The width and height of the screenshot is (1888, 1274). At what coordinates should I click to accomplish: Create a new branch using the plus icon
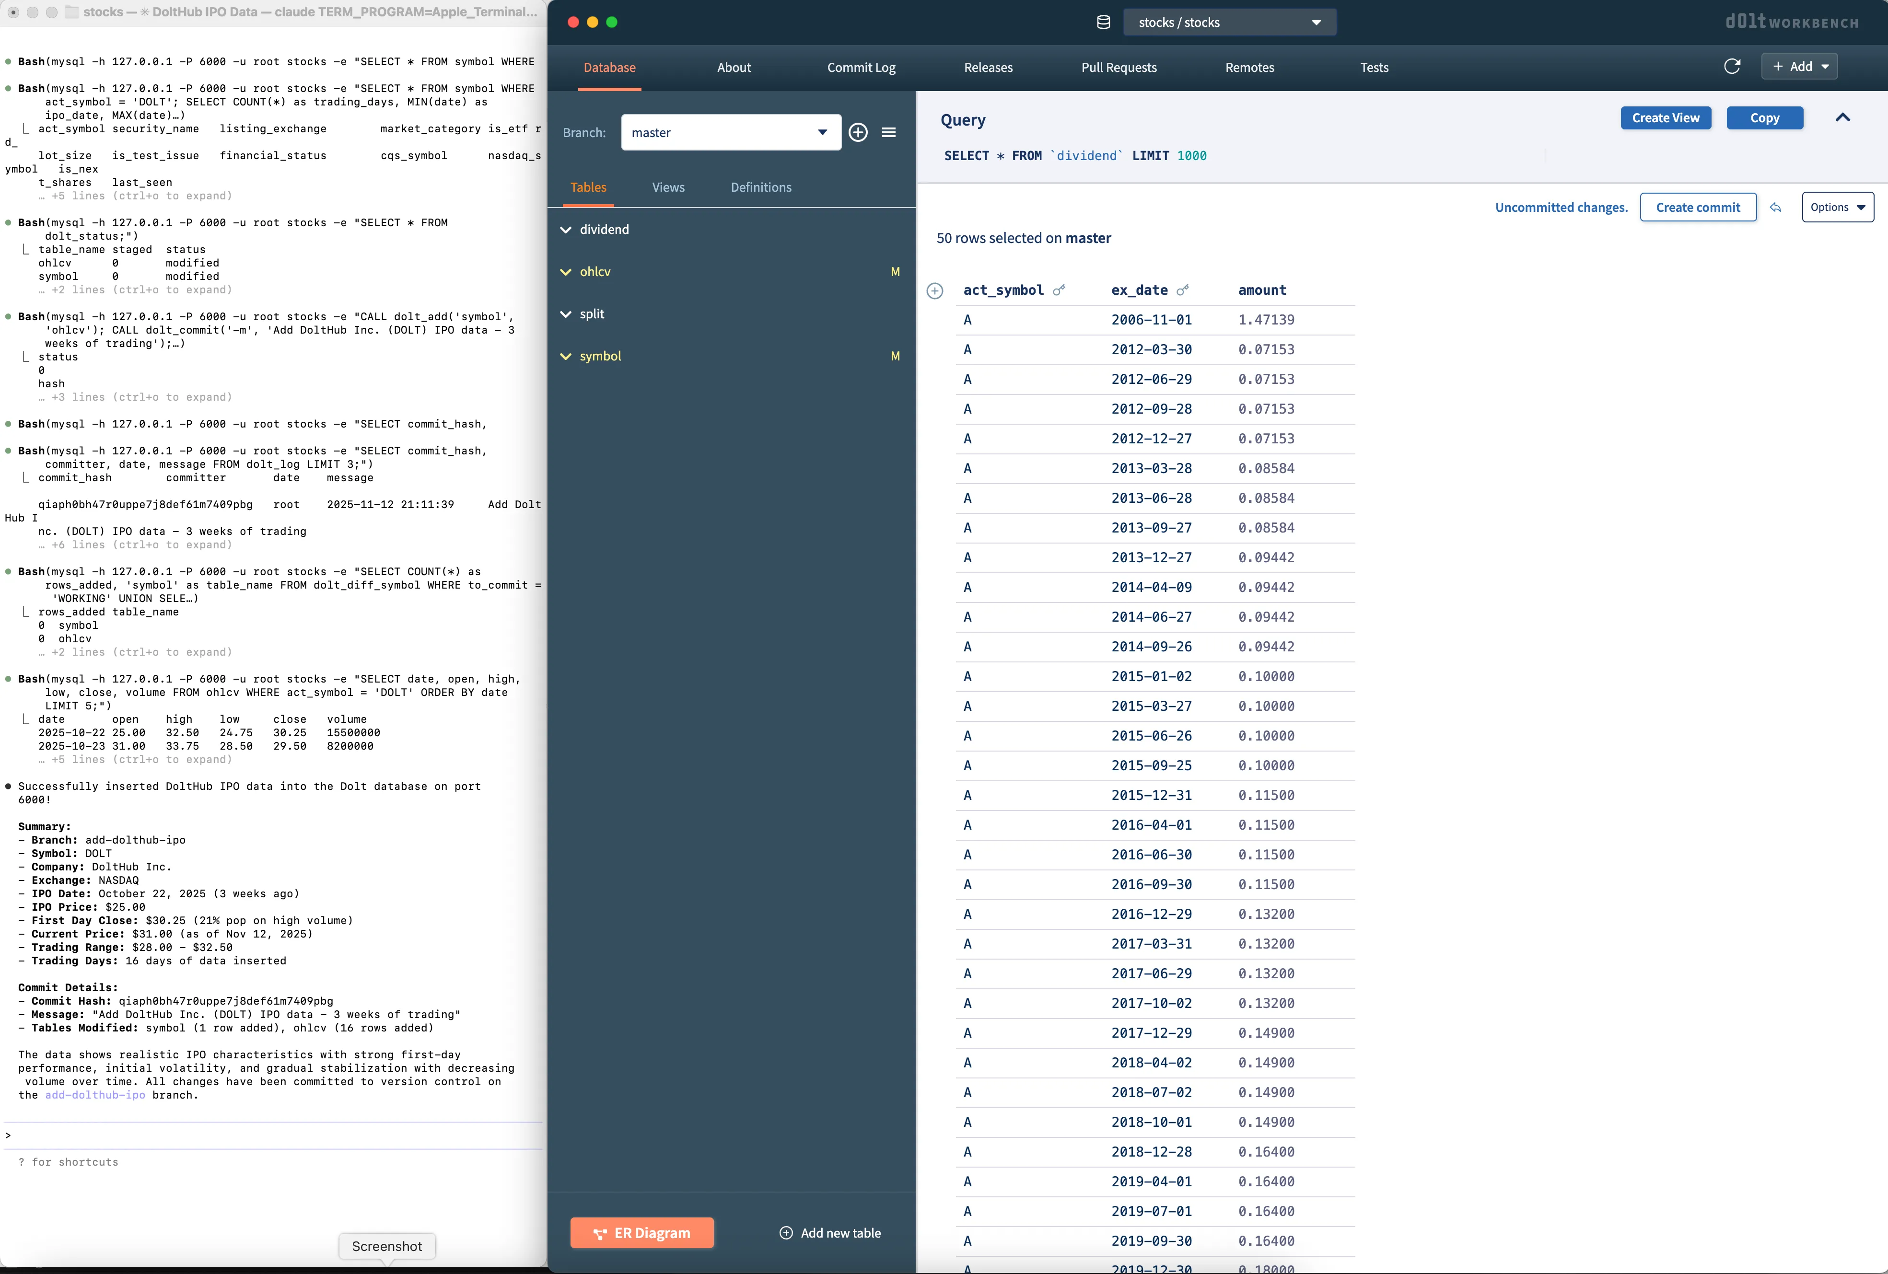[858, 132]
